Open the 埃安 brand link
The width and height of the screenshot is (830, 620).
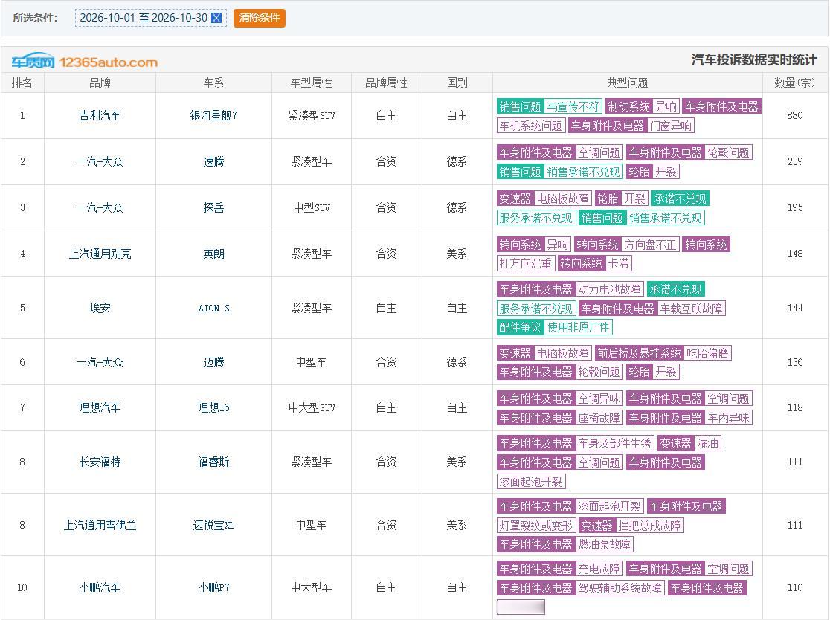click(x=100, y=308)
